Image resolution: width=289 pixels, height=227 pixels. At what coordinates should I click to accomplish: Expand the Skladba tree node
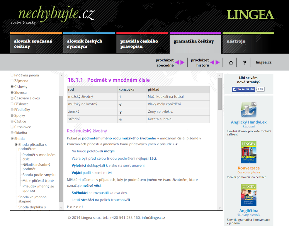pos(12,133)
